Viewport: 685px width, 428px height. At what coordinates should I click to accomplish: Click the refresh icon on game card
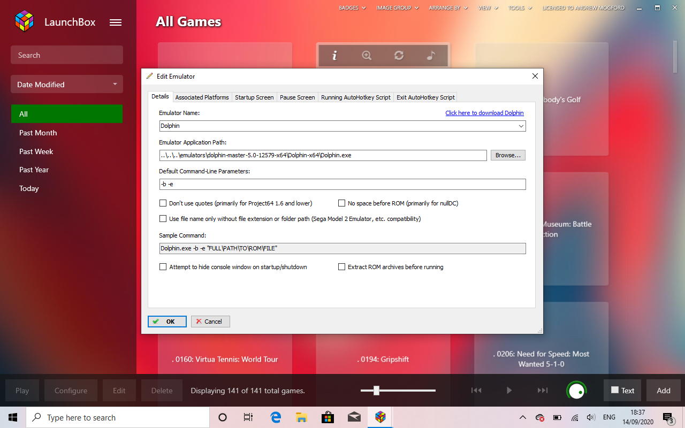(399, 55)
